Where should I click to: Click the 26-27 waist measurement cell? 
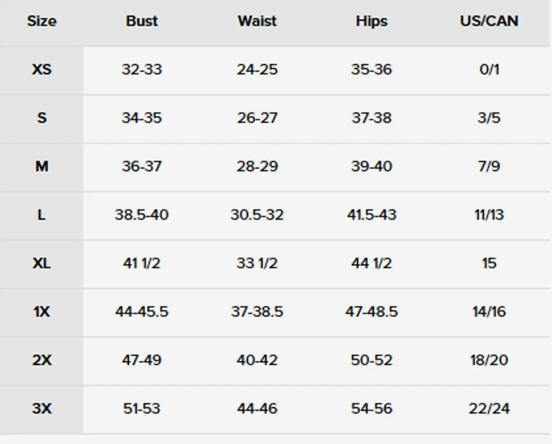click(257, 118)
